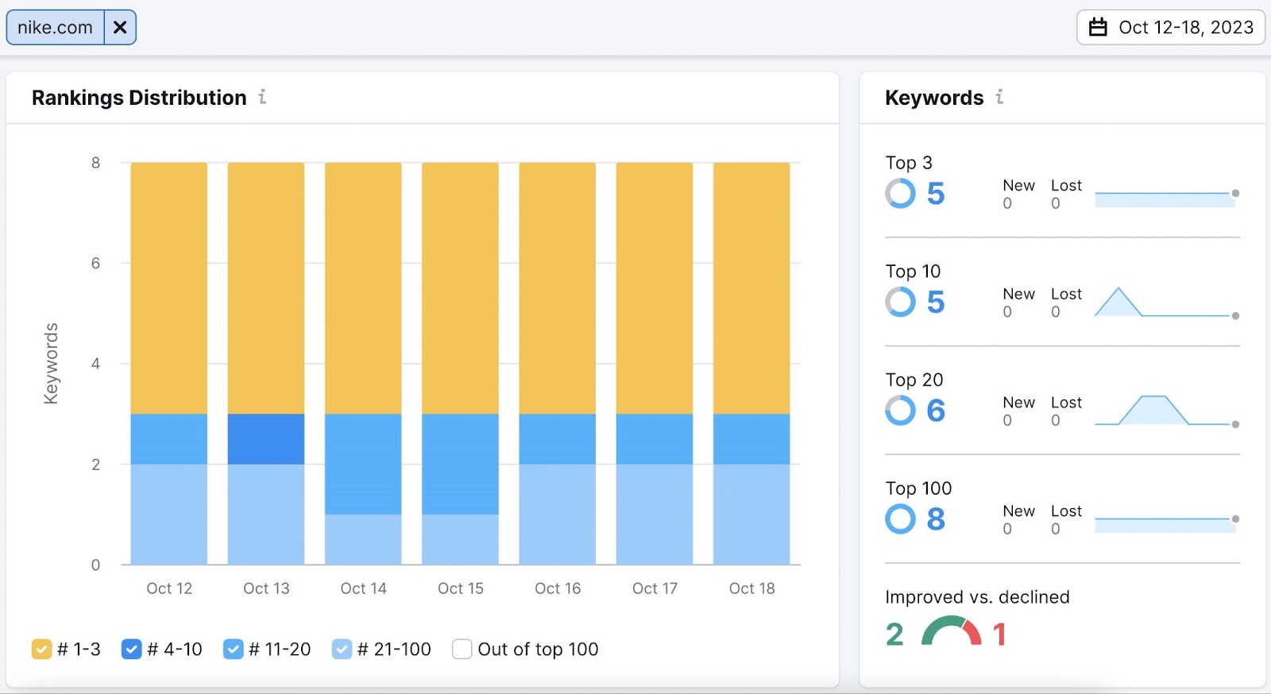The height and width of the screenshot is (694, 1271).
Task: Disable the # 21-100 rankings checkbox
Action: [342, 650]
